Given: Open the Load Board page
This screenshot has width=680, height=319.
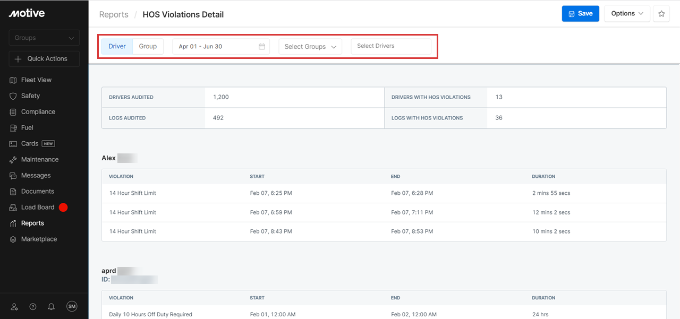Looking at the screenshot, I should 38,208.
